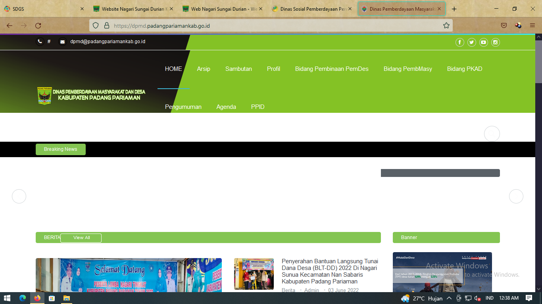The image size is (542, 304).
Task: Switch to Website Nagari Sungai Durian tab
Action: 133,9
